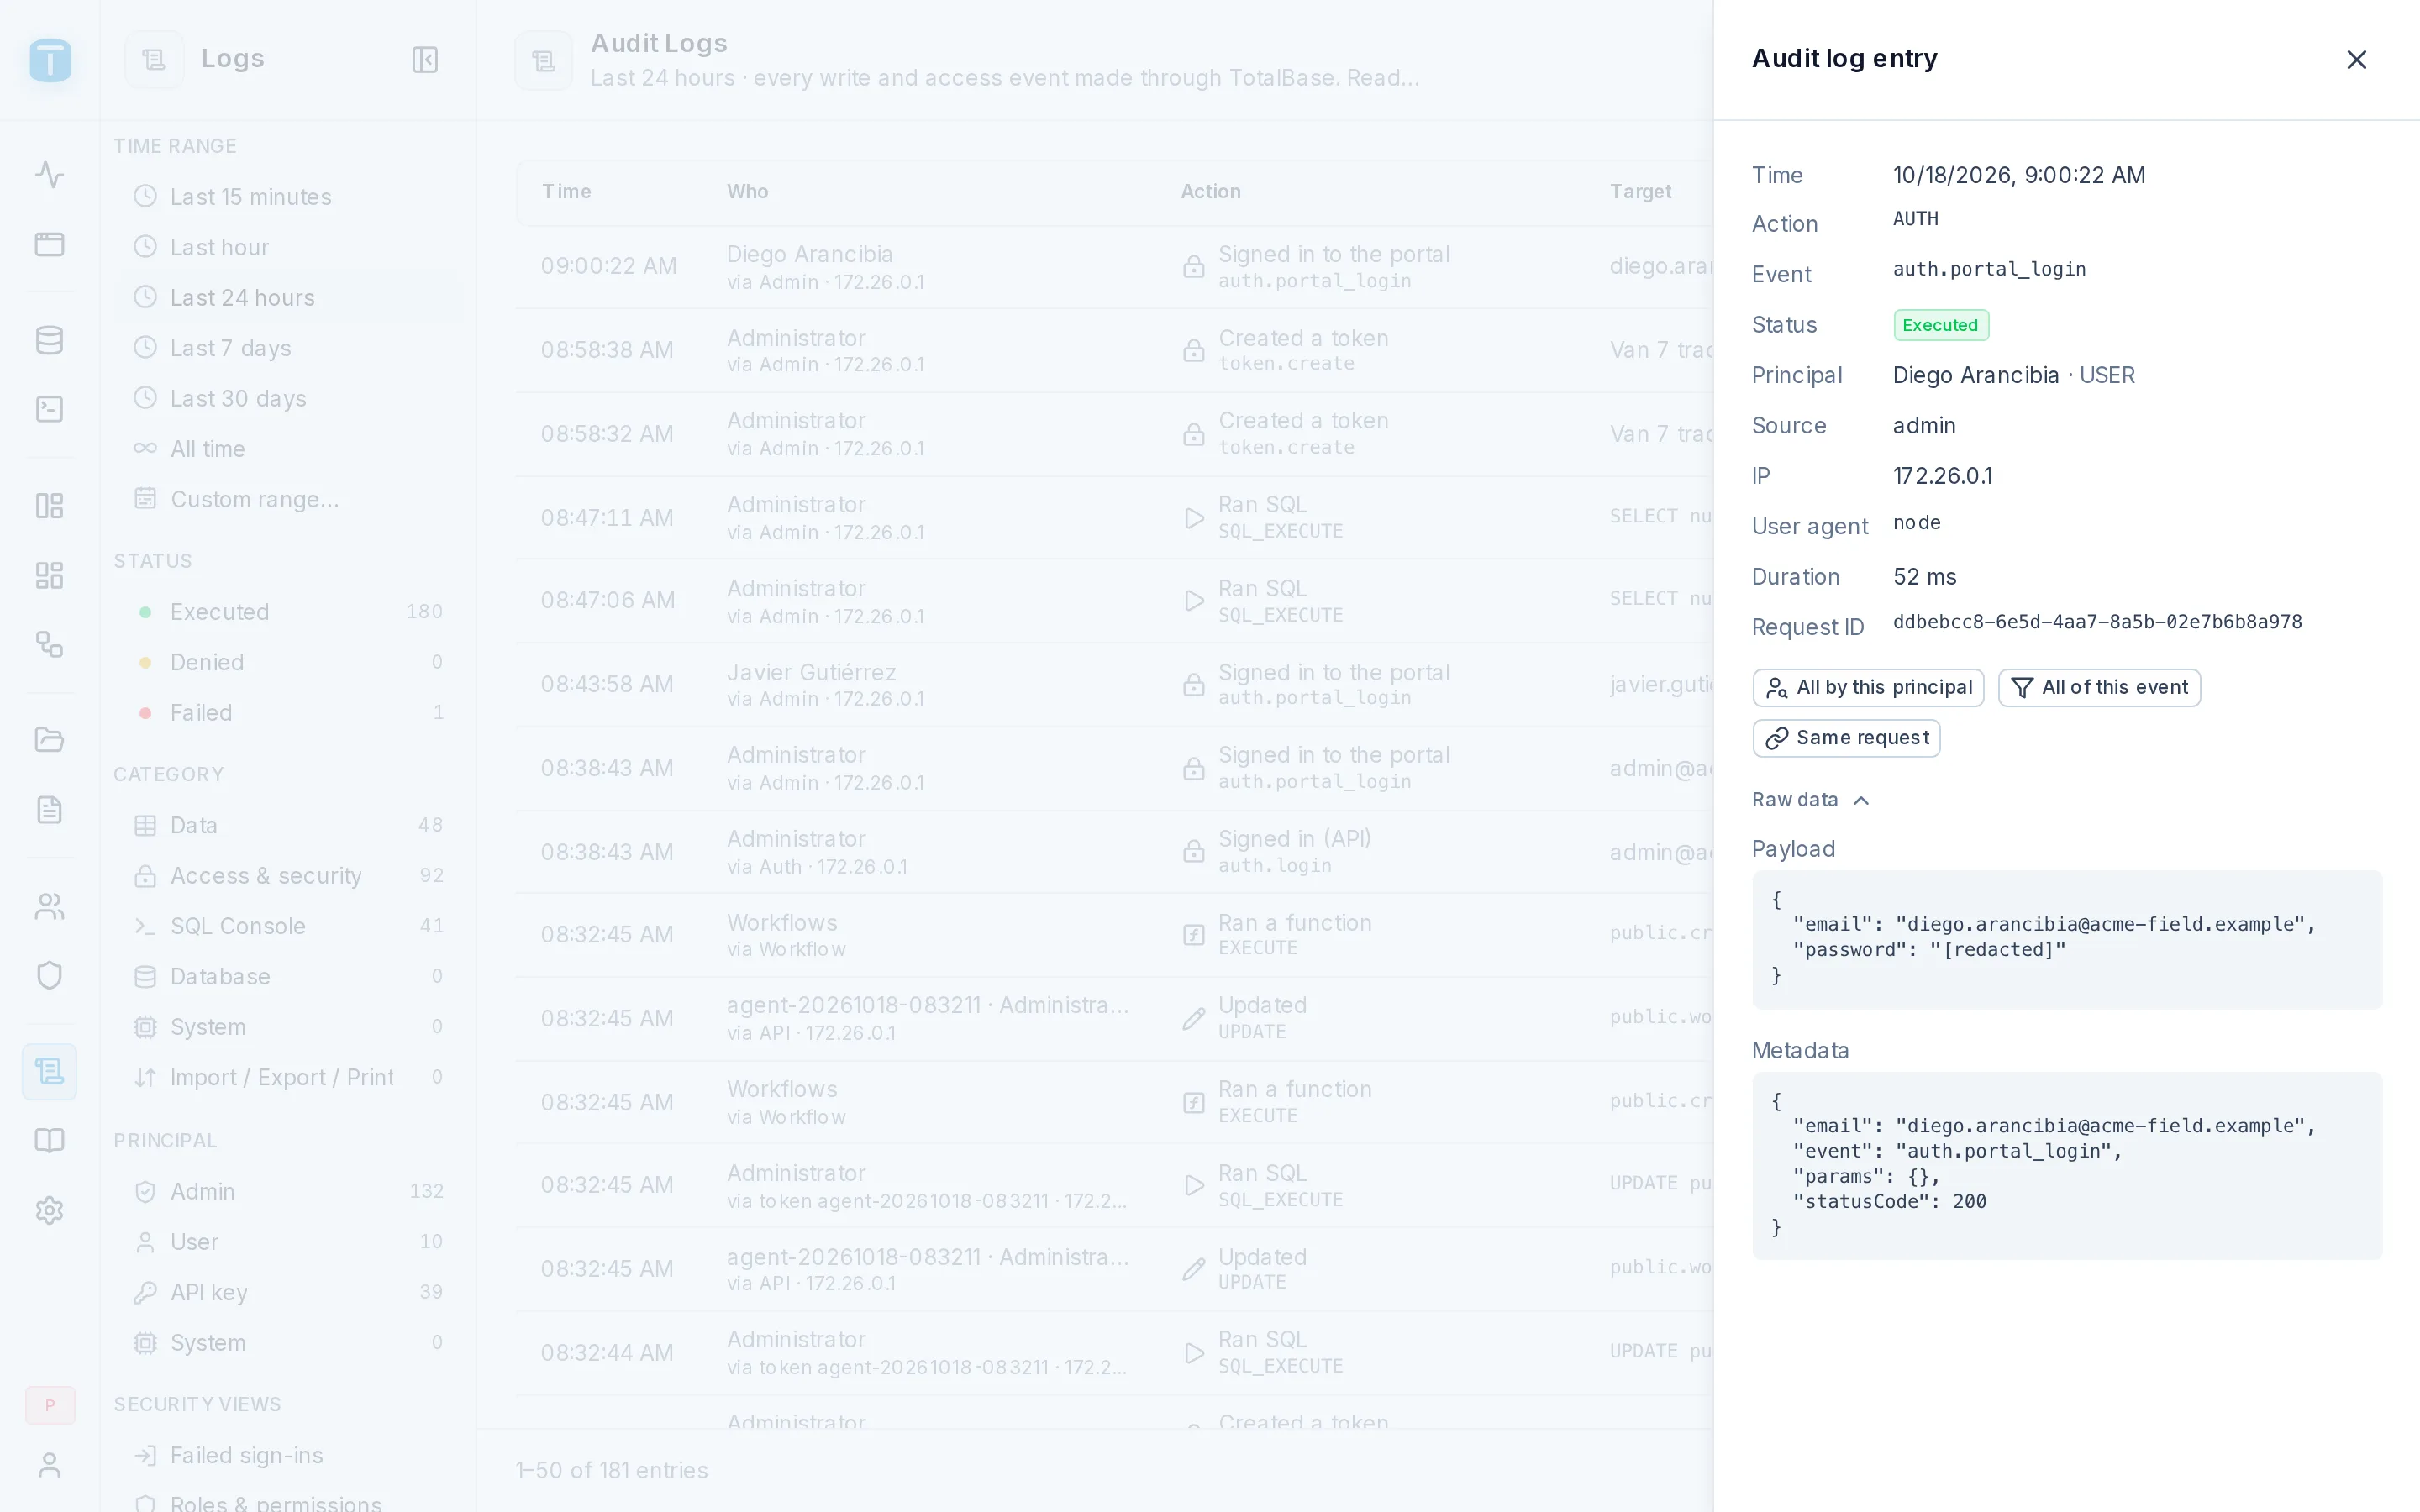Select Last 30 days time range
The width and height of the screenshot is (2420, 1512).
(x=289, y=398)
